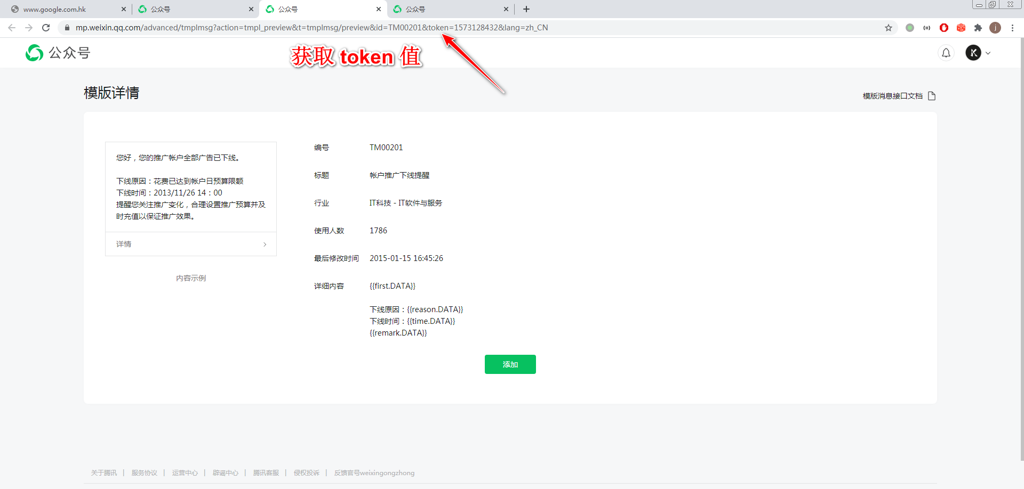1024x489 pixels.
Task: Click the browser back arrow
Action: tap(12, 28)
